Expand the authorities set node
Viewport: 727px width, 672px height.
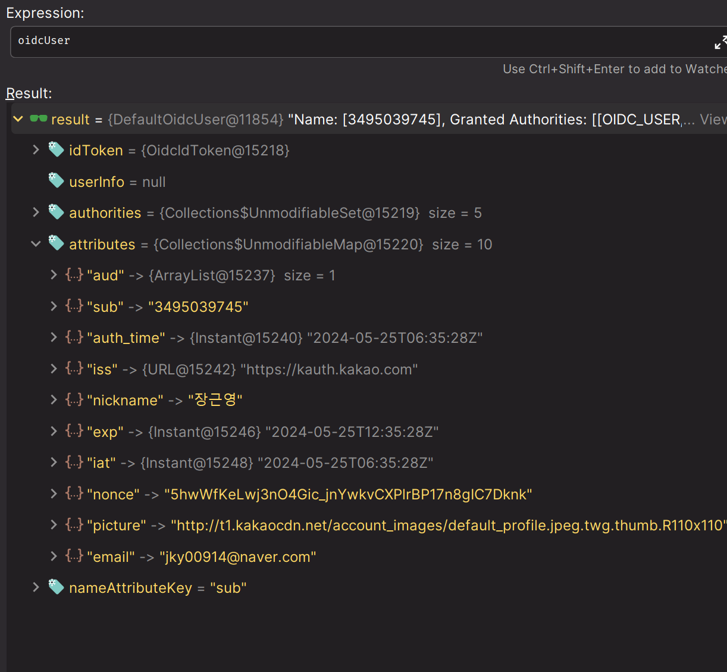36,212
